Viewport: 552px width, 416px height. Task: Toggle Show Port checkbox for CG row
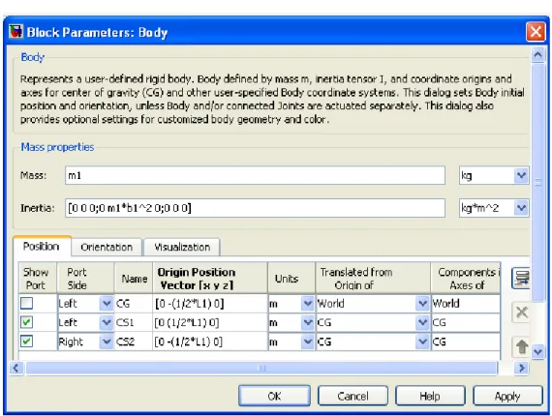click(x=27, y=303)
